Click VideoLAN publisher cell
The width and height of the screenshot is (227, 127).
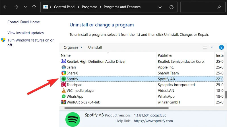point(166,91)
